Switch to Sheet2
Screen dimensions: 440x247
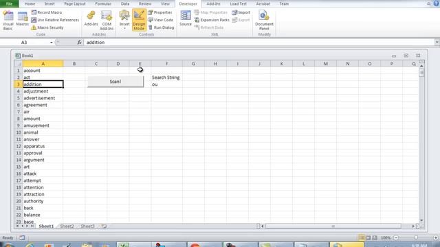pyautogui.click(x=67, y=226)
